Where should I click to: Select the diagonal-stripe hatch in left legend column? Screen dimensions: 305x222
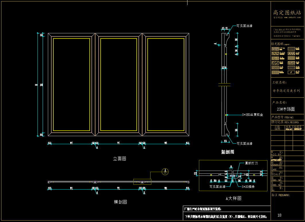click(275, 63)
